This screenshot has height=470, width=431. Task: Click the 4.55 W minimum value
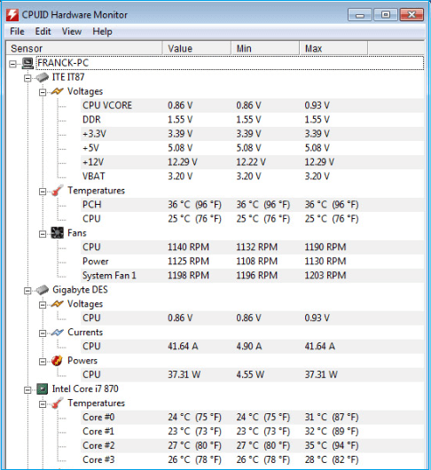[x=250, y=374]
